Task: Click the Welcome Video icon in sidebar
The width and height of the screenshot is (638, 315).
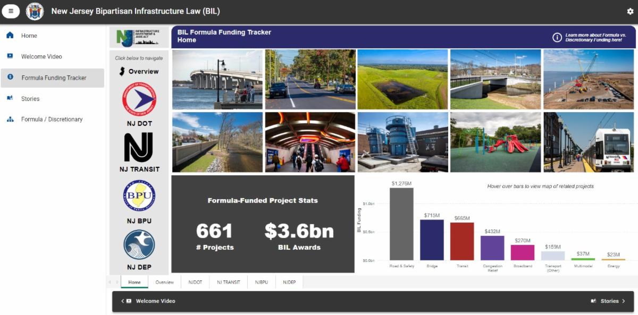Action: 10,56
